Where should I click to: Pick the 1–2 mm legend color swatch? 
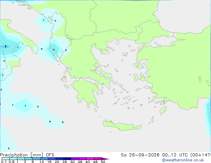click(21, 159)
